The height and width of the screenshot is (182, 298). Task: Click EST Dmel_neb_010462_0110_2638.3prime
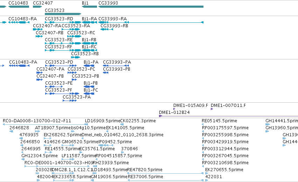click(x=123, y=135)
